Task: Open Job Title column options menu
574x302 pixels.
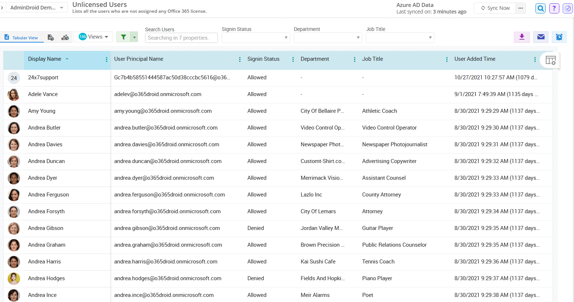Action: pyautogui.click(x=447, y=59)
